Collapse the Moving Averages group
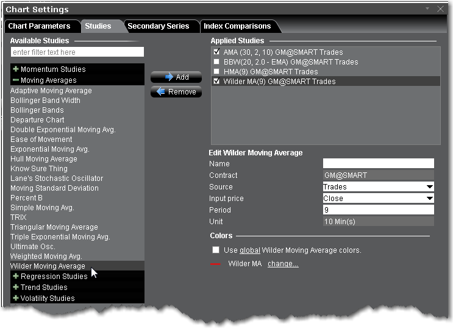This screenshot has width=453, height=332. [16, 80]
